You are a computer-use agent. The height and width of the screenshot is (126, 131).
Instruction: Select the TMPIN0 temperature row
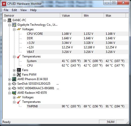coord(77,106)
